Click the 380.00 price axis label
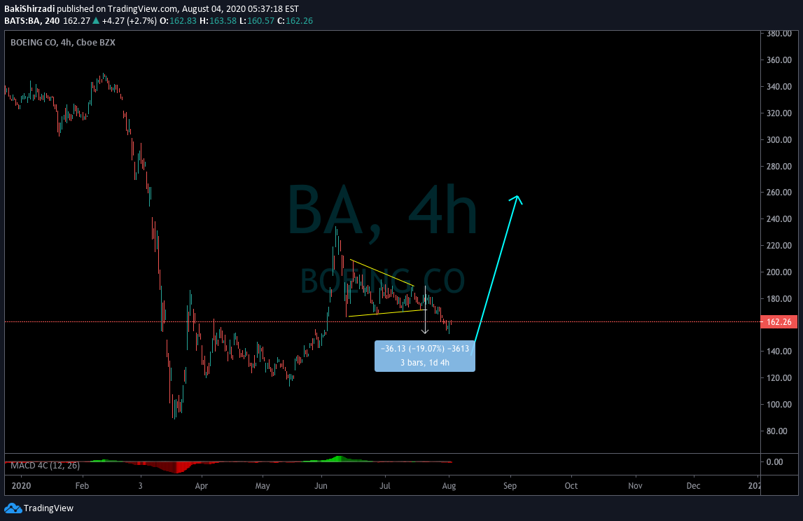This screenshot has width=803, height=521. pos(779,34)
